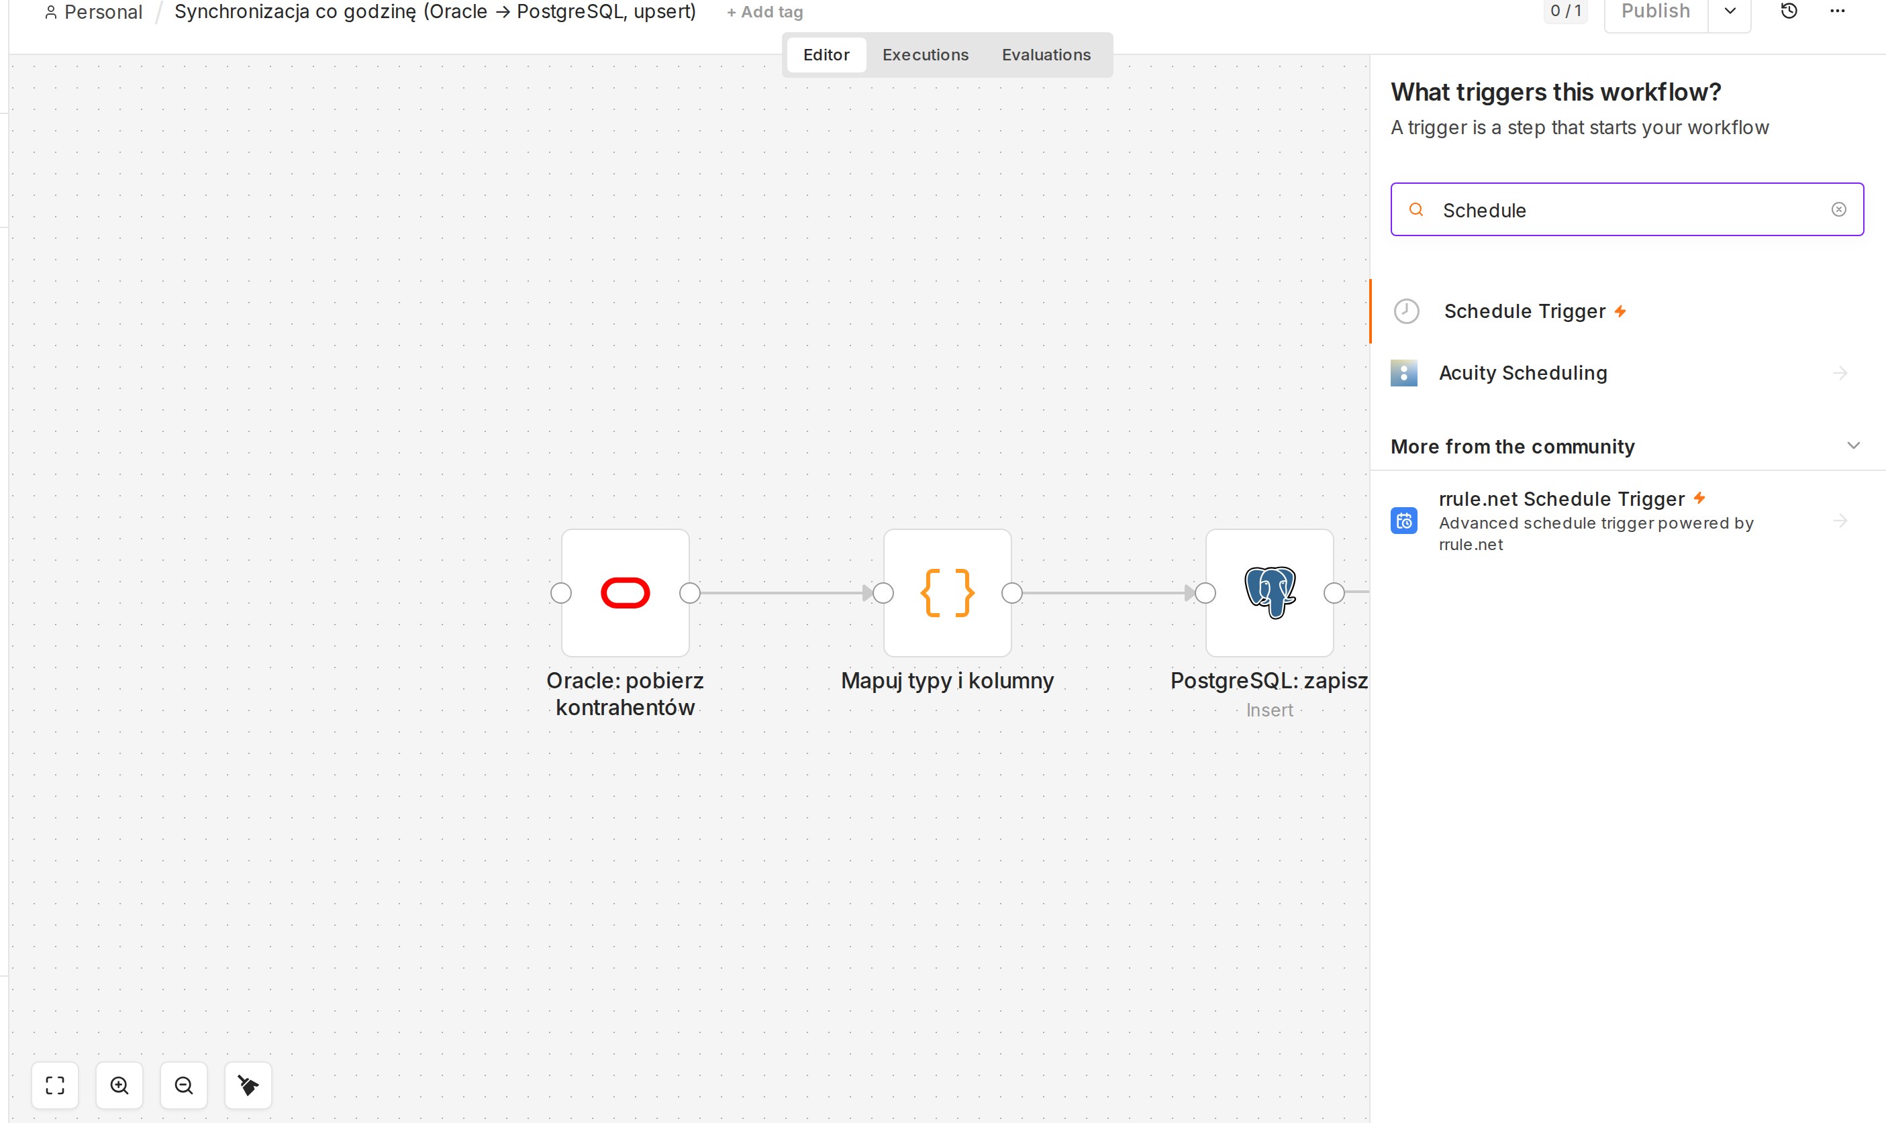Zoom in on the canvas
This screenshot has height=1123, width=1886.
point(119,1085)
